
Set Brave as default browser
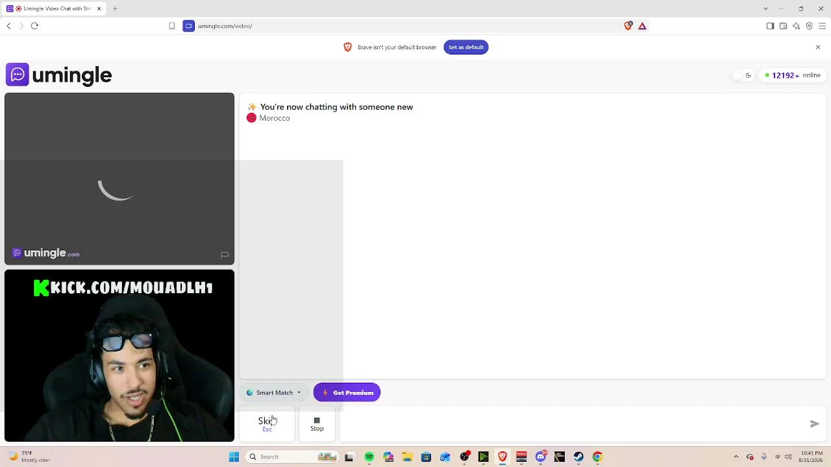coord(466,47)
